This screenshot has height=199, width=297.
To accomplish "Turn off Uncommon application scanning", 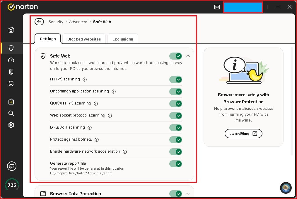I will tap(175, 92).
